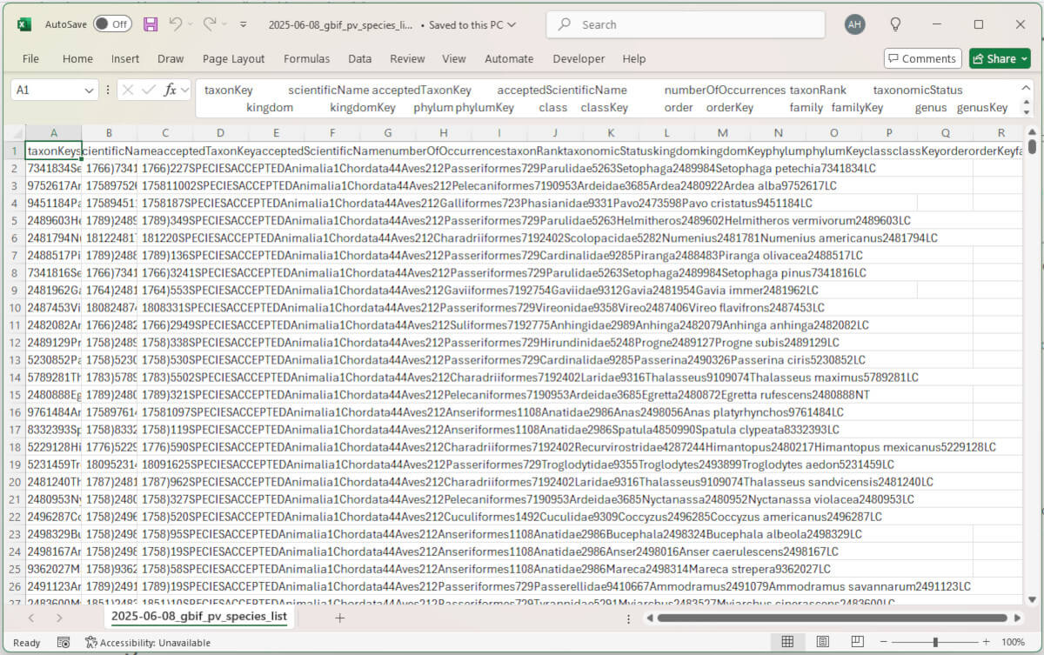Click the horizontal scrollbar left arrow
The height and width of the screenshot is (655, 1044).
[x=649, y=618]
